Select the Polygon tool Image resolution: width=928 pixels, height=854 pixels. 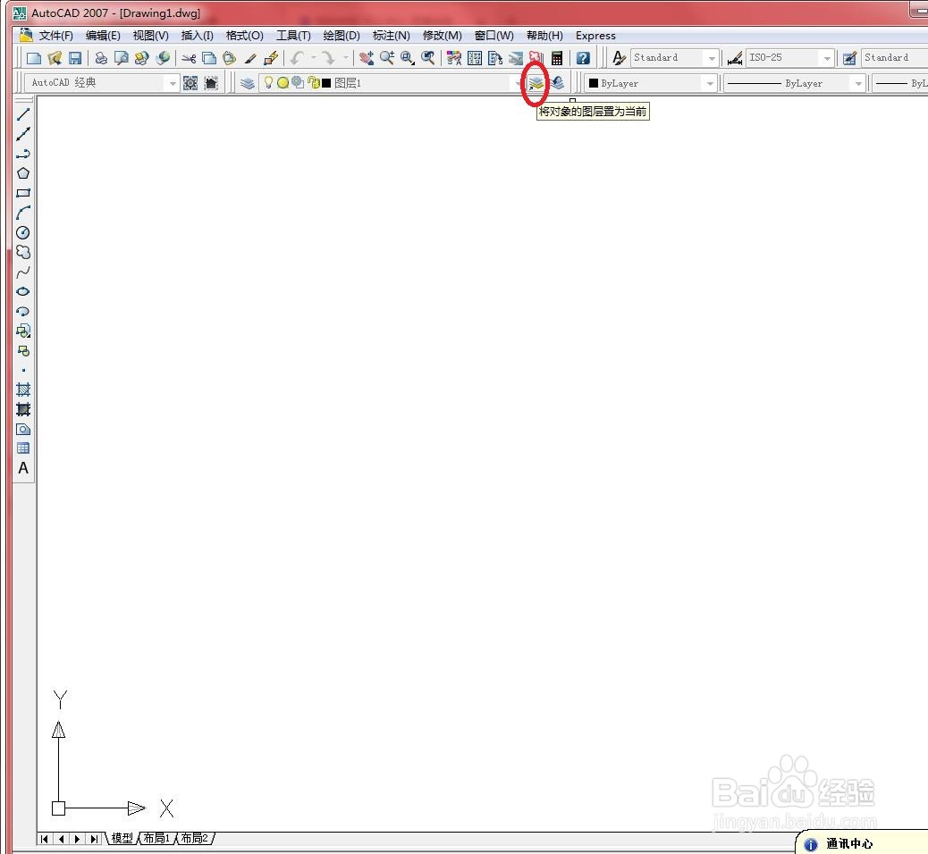click(23, 173)
